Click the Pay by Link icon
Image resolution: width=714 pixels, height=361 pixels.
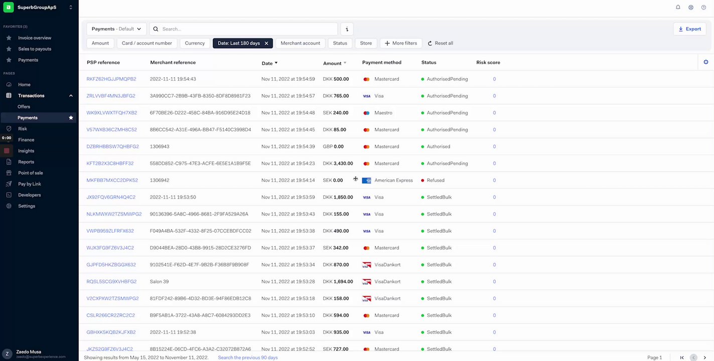[9, 184]
